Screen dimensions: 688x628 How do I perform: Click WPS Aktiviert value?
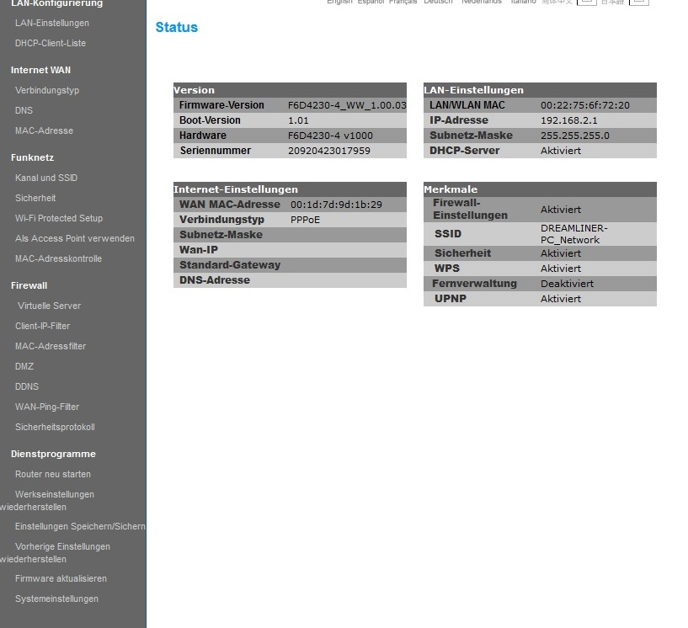pyautogui.click(x=561, y=269)
